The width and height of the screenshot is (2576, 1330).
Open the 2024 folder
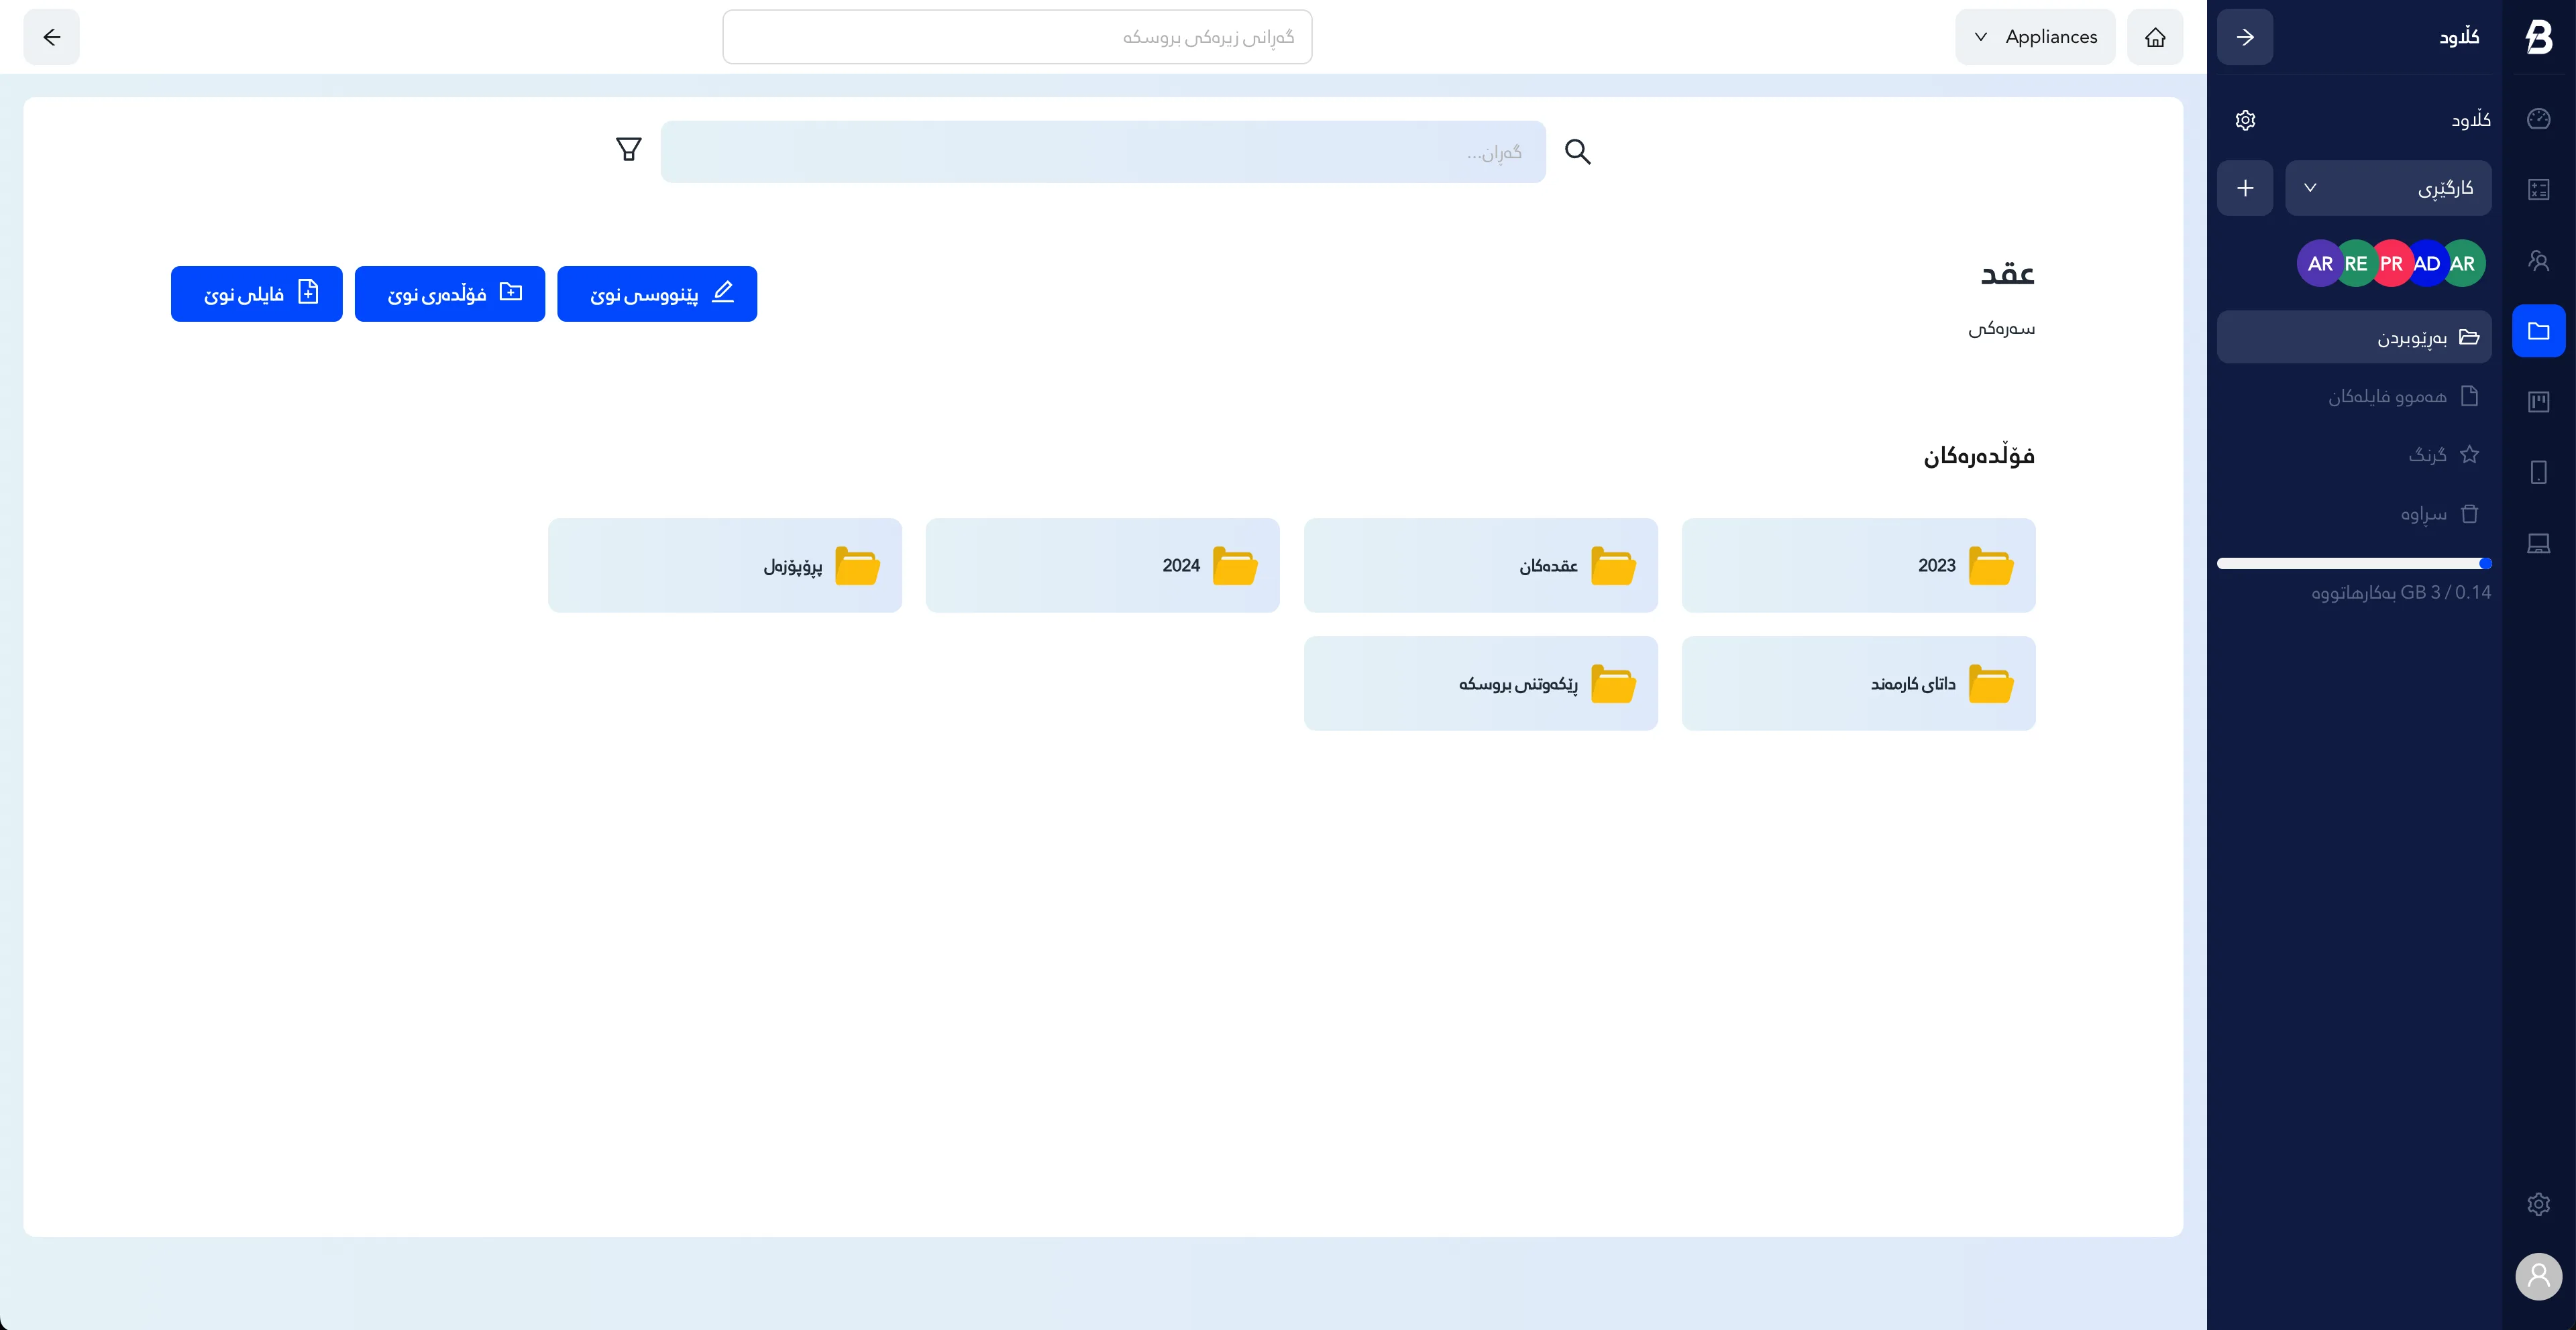pos(1102,566)
